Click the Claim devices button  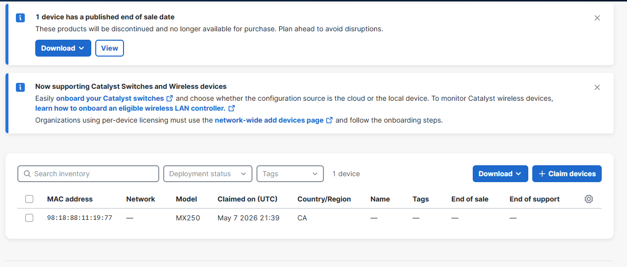(x=567, y=174)
